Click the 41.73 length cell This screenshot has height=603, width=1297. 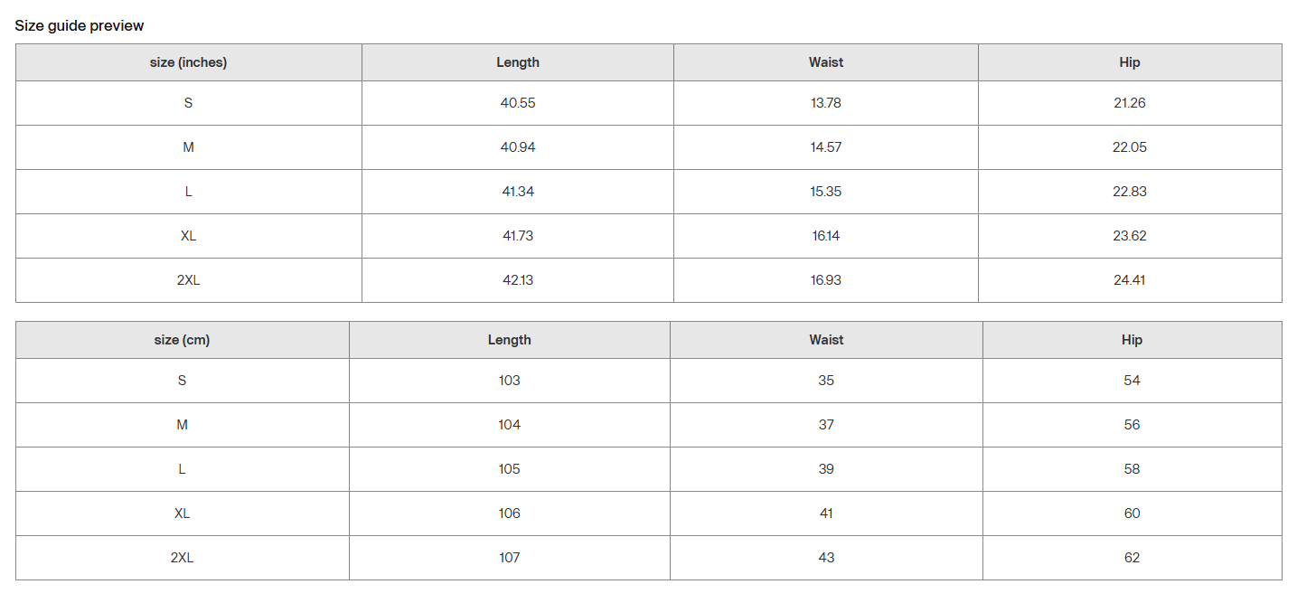coord(518,236)
